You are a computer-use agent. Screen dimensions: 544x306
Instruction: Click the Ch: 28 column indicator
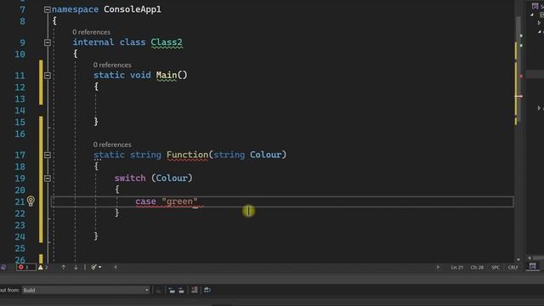pos(477,267)
